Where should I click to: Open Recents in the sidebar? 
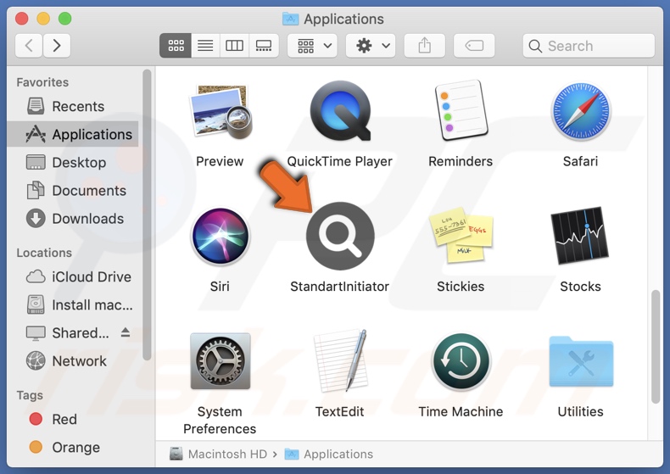[x=73, y=106]
